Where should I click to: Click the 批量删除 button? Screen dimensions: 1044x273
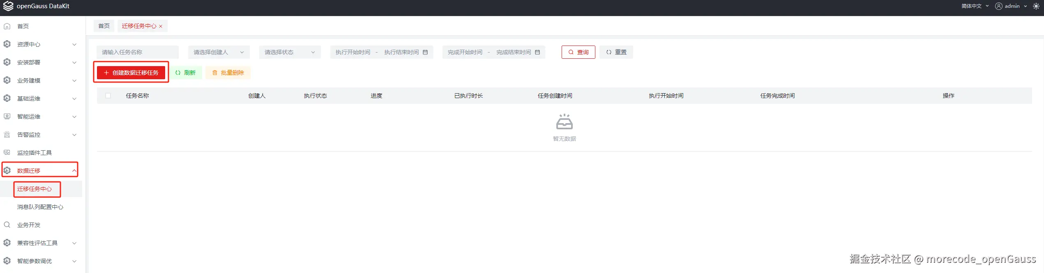[228, 73]
